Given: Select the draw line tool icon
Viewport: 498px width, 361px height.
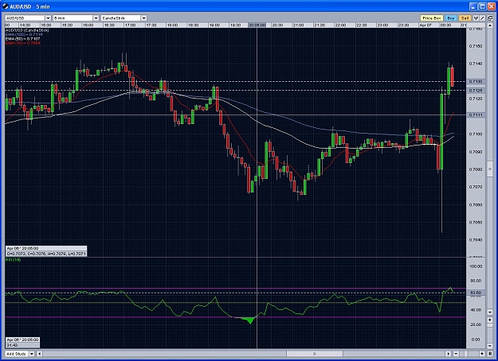Looking at the screenshot, I should [x=482, y=18].
